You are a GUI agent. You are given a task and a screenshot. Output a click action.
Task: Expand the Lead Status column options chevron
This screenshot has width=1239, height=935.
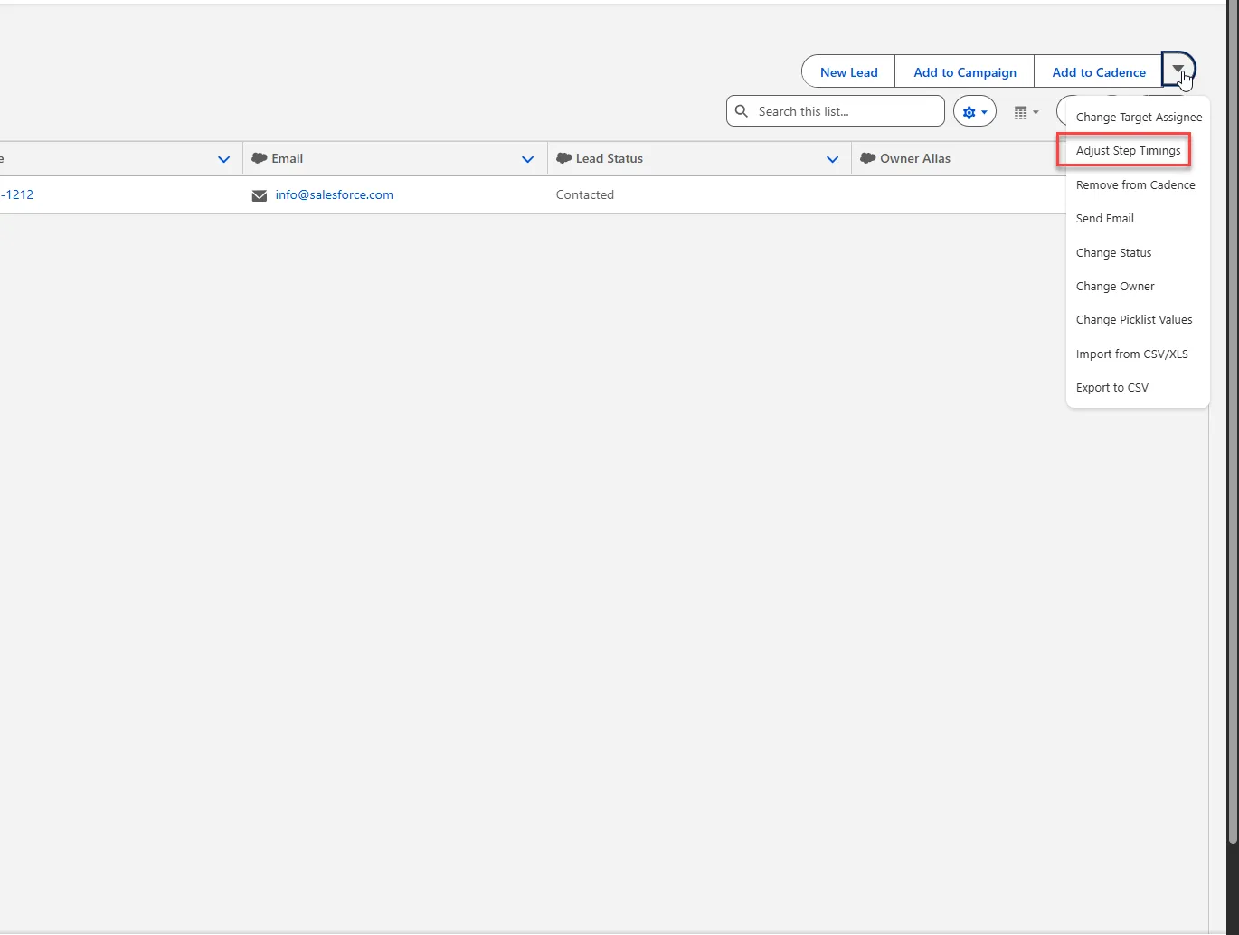tap(832, 159)
